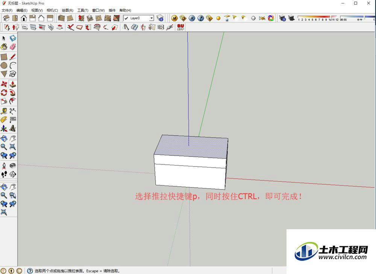
Task: Open the 帮助(H) menu
Action: click(x=125, y=10)
